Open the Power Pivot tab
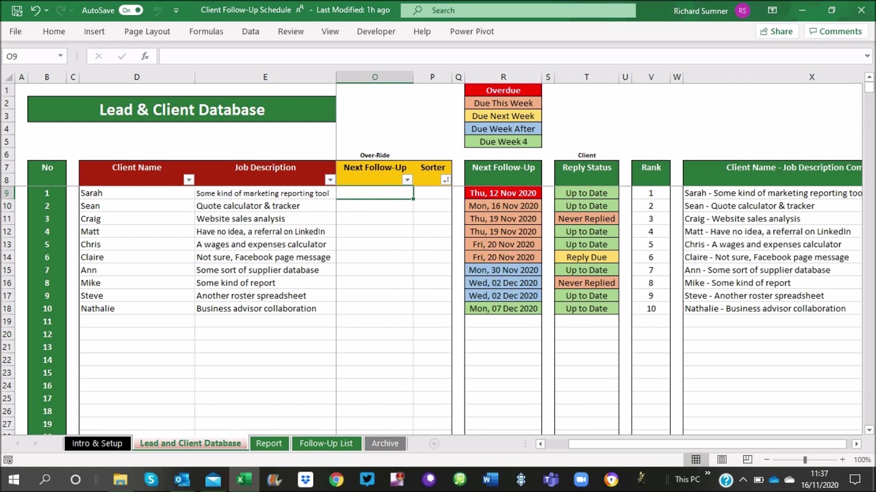This screenshot has width=876, height=492. coord(472,31)
